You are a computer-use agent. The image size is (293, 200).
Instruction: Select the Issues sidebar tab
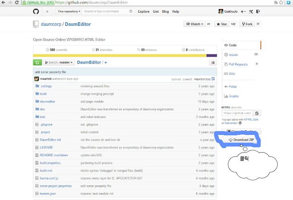241,55
